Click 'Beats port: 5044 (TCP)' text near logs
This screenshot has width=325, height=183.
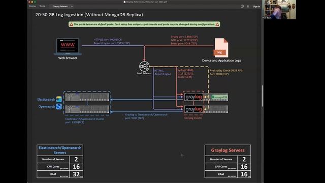tap(184, 43)
